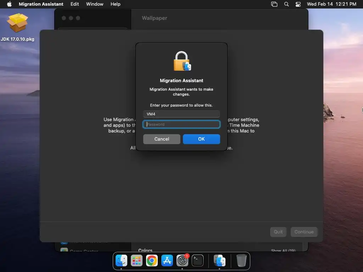Click the date and time in menu bar
363x272 pixels.
pyautogui.click(x=331, y=4)
